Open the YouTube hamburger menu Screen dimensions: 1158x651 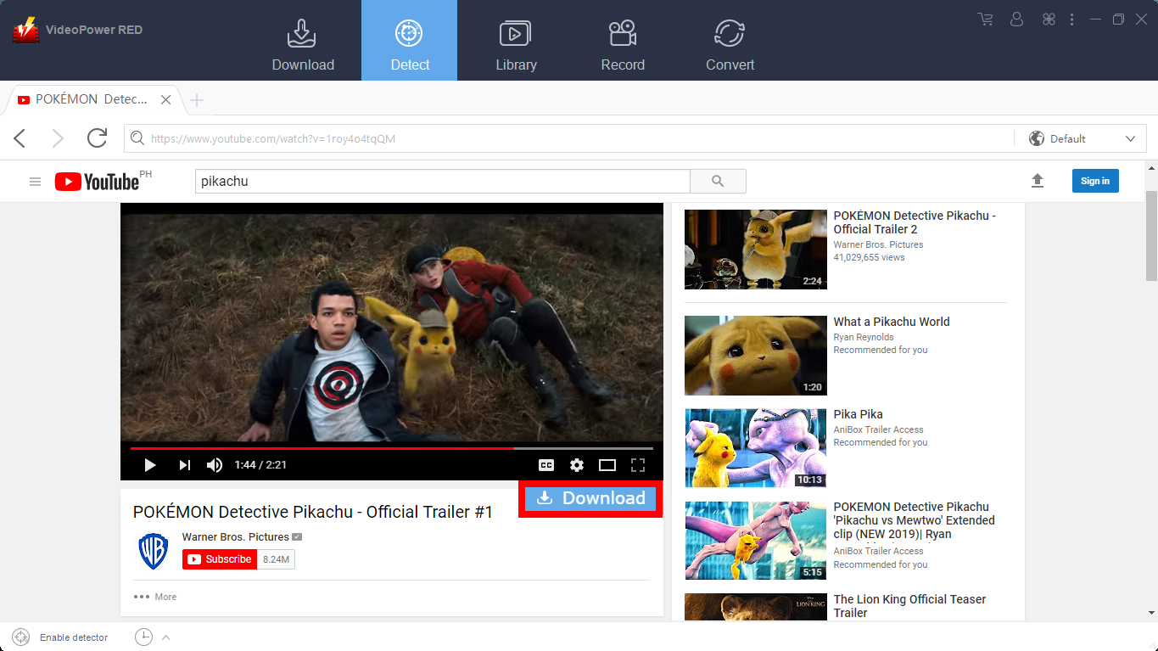tap(35, 181)
